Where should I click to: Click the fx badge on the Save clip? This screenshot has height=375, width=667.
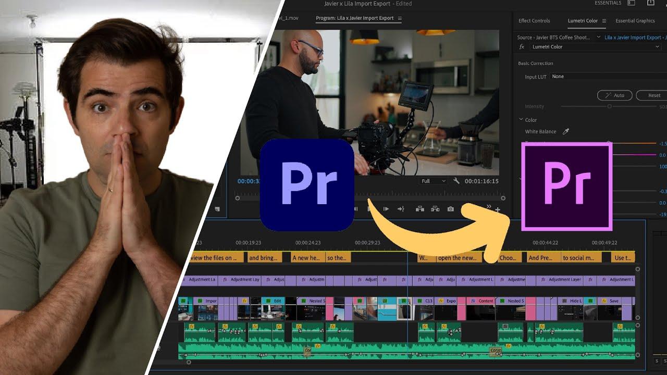603,301
